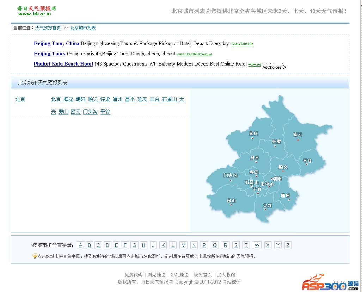Click the AdChoices arrow icon

[284, 67]
